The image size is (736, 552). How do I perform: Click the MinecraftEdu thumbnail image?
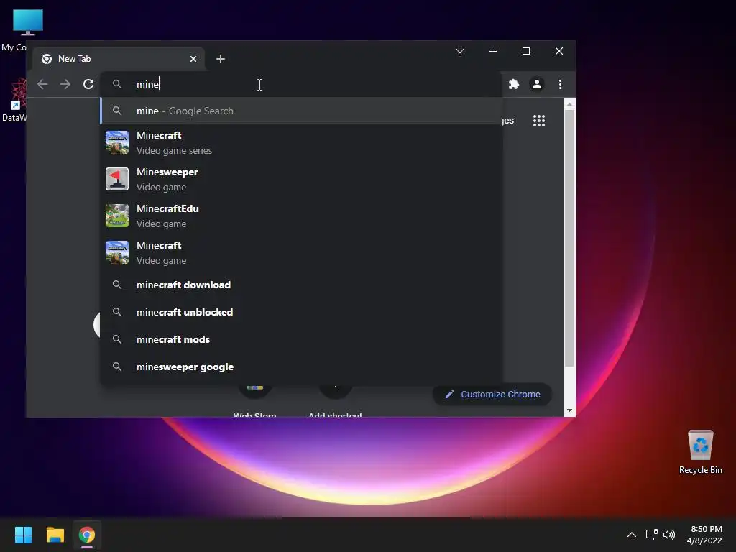tap(117, 216)
